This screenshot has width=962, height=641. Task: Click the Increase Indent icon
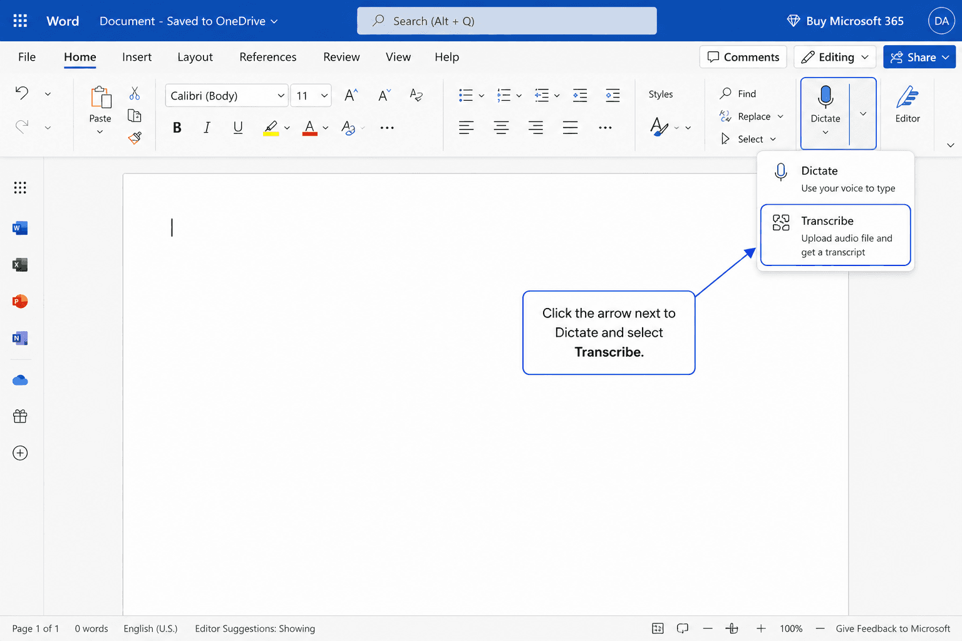[x=613, y=95]
